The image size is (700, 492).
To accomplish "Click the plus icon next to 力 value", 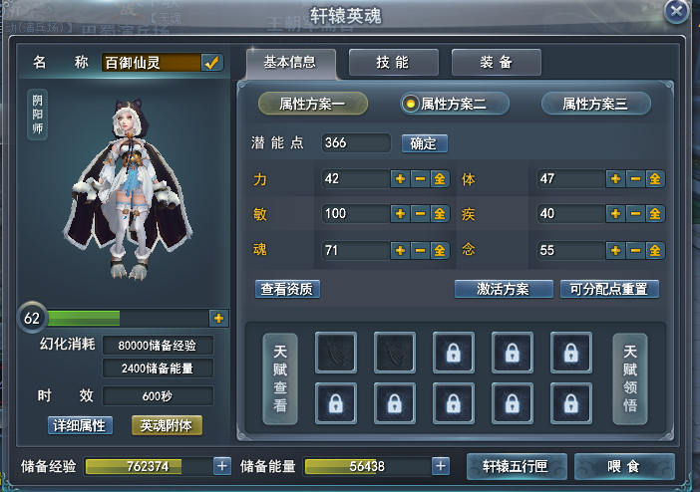I will click(400, 179).
